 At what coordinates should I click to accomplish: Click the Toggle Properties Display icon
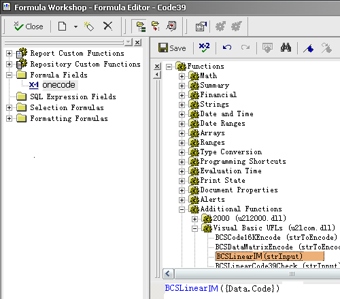201,27
